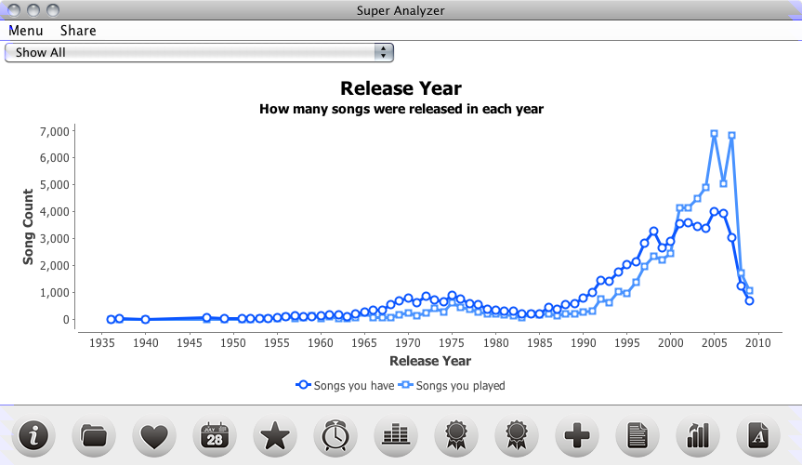Click the Release Year chart title
Viewport: 802px width, 465px height.
pyautogui.click(x=401, y=88)
